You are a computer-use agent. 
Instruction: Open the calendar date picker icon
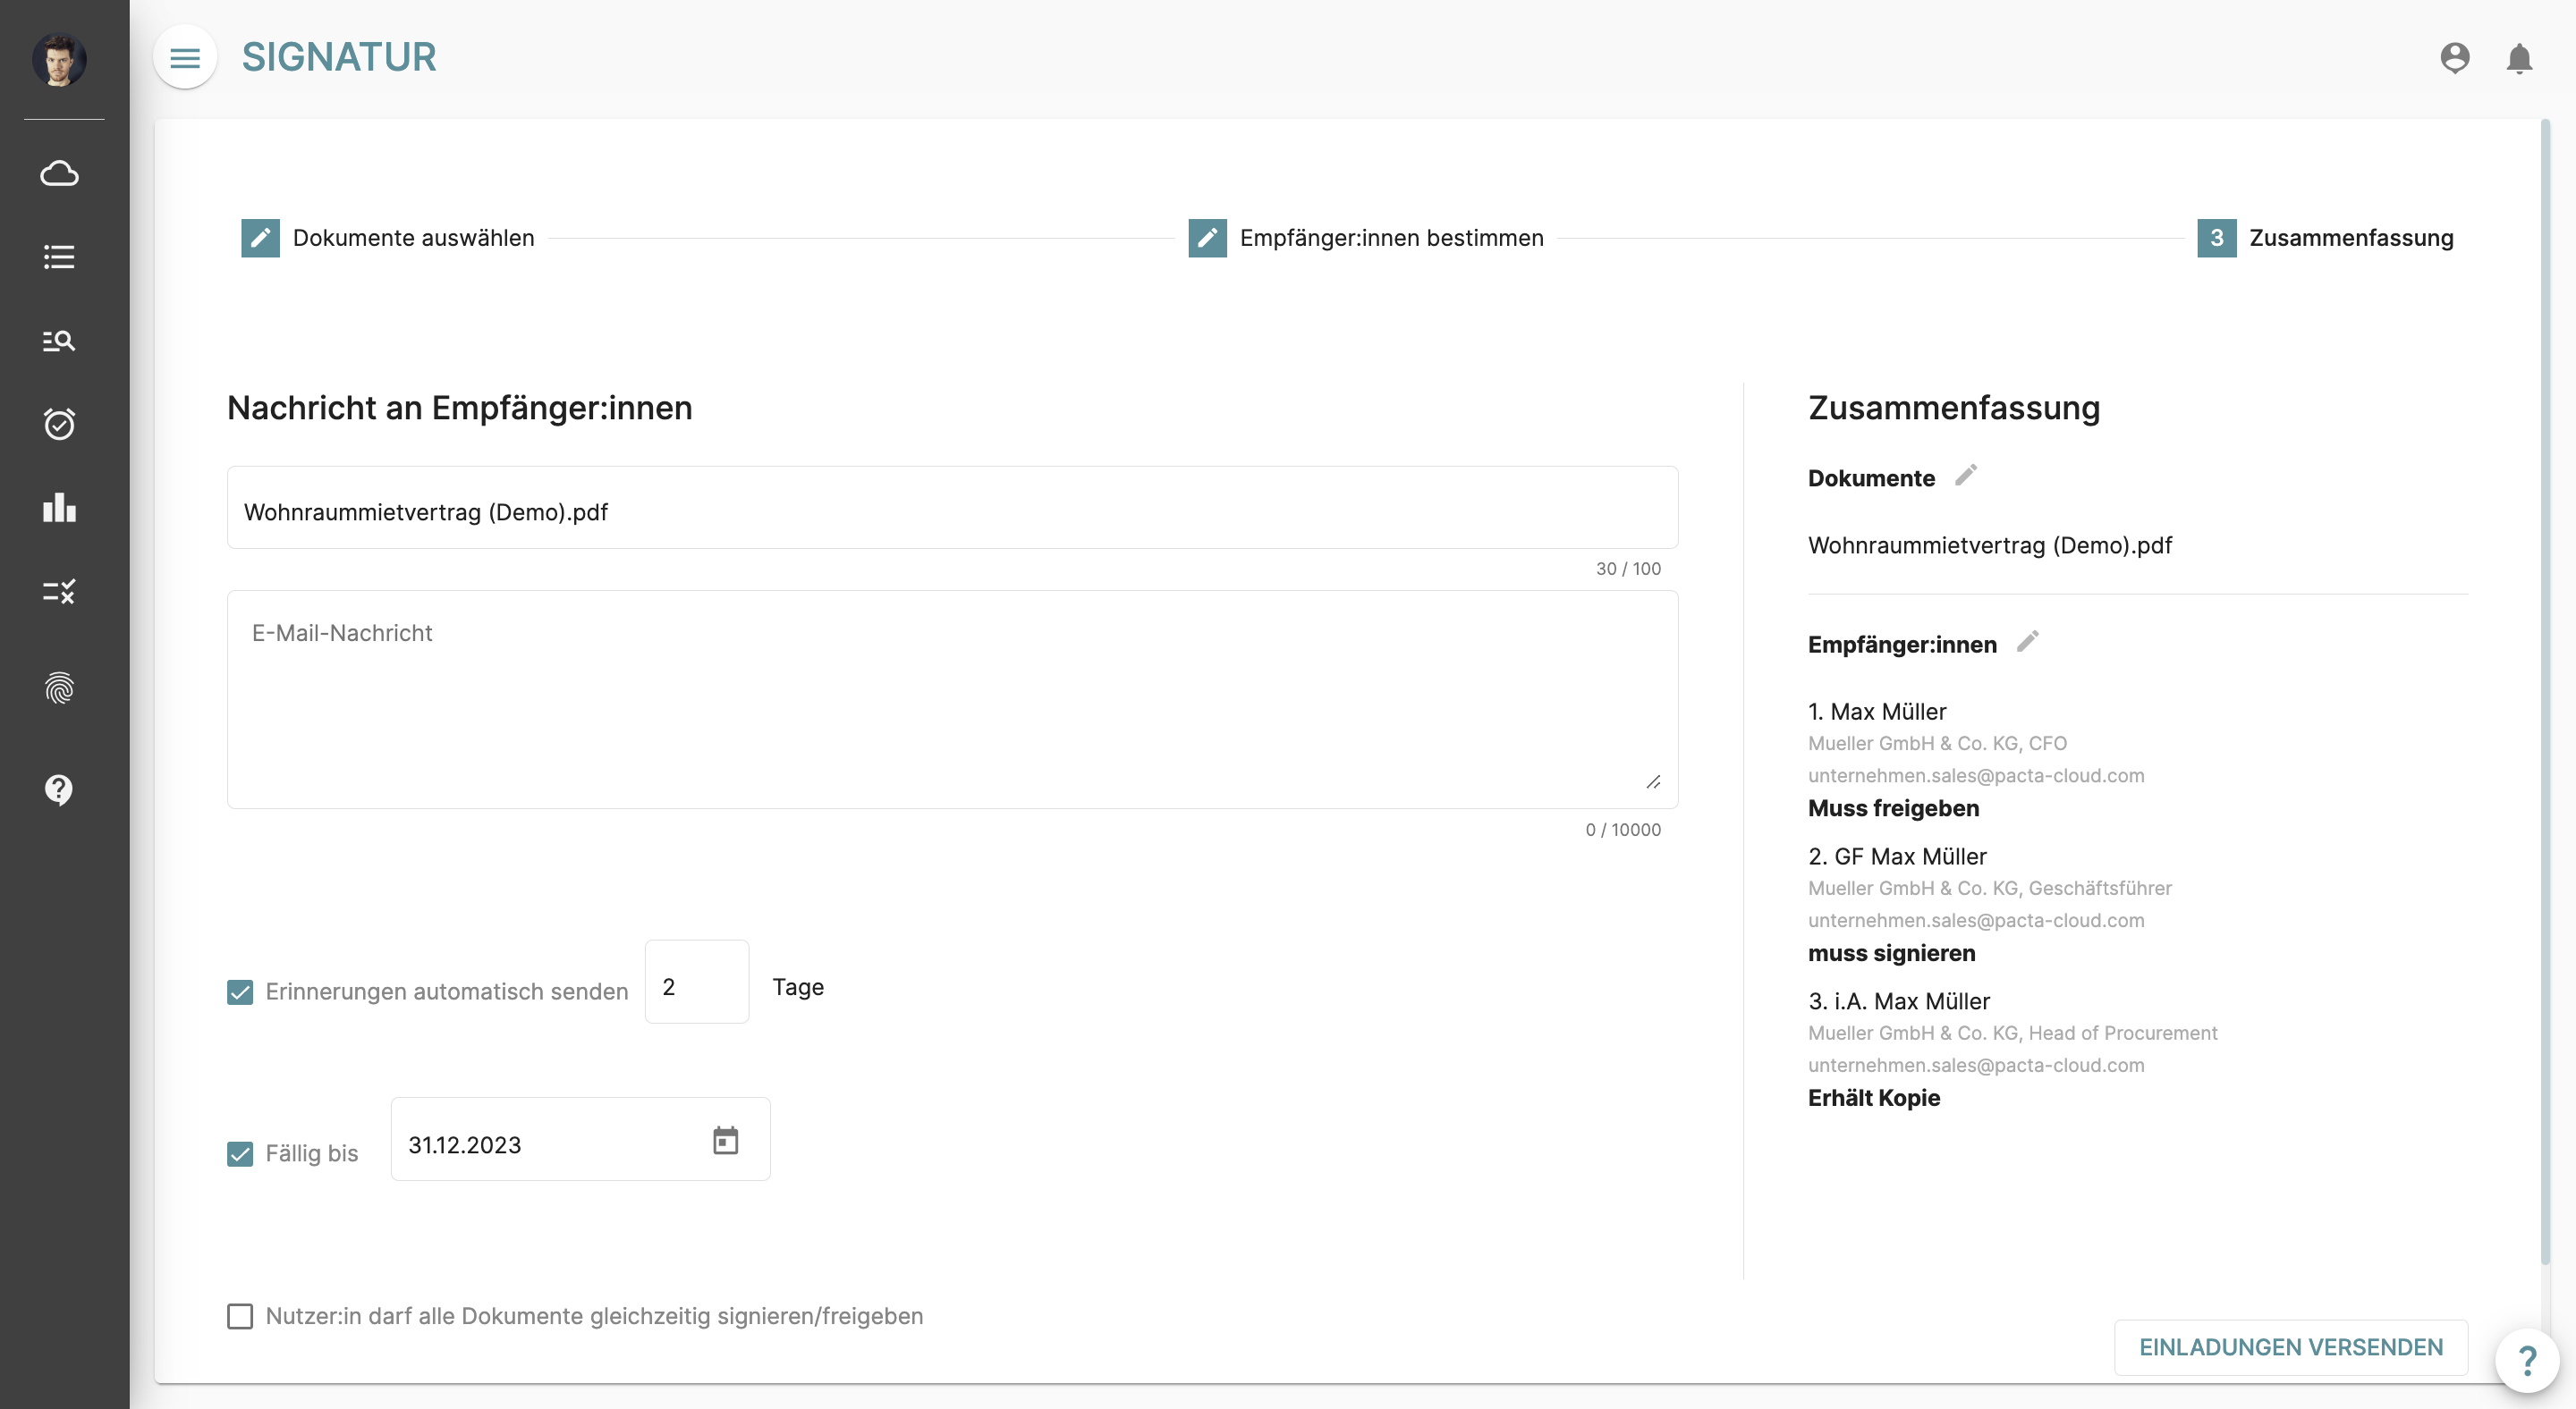tap(725, 1139)
